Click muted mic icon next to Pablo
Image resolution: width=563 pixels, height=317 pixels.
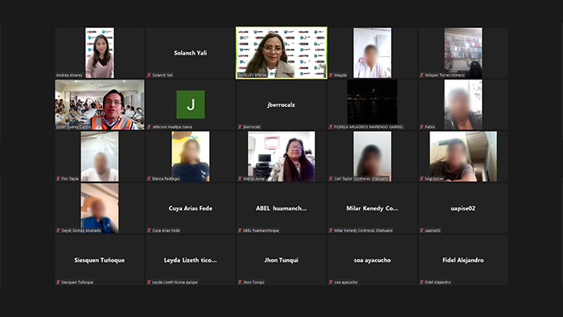point(421,127)
